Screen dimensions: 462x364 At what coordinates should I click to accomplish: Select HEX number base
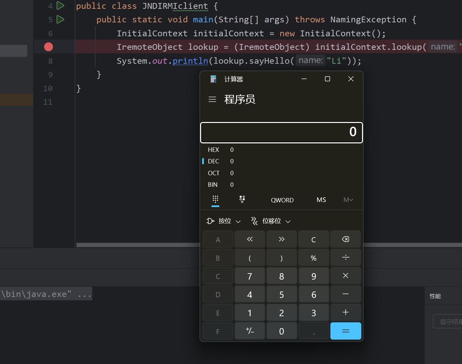214,150
